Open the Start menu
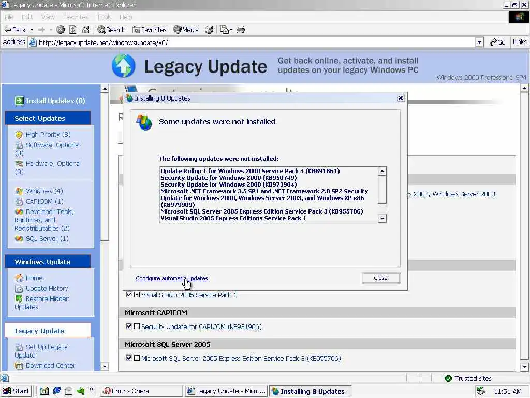Screen dimensions: 530x398 pos(16,391)
